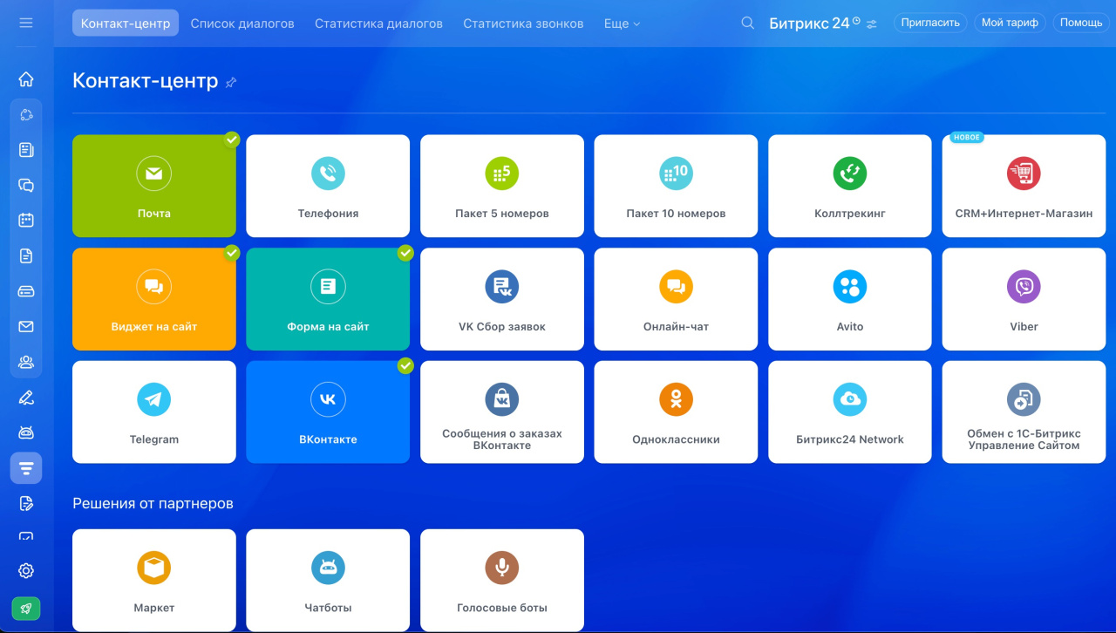Viewport: 1116px width, 633px height.
Task: Open the Чатботы partner tile
Action: 328,580
